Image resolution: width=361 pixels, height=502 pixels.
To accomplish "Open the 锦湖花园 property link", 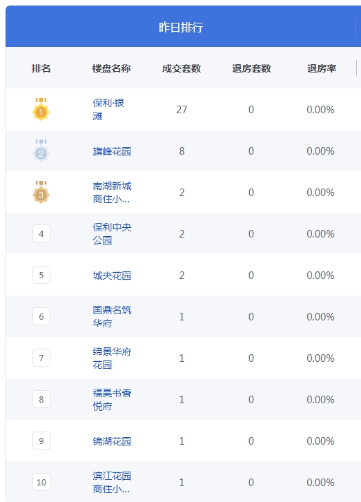I will pos(112,441).
